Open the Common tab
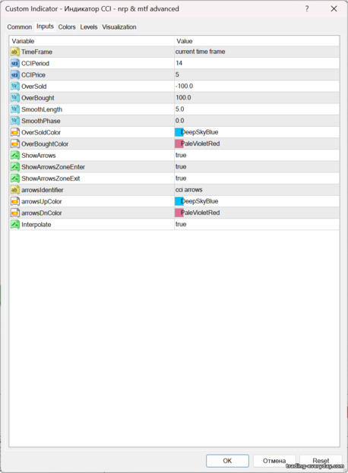 [19, 27]
